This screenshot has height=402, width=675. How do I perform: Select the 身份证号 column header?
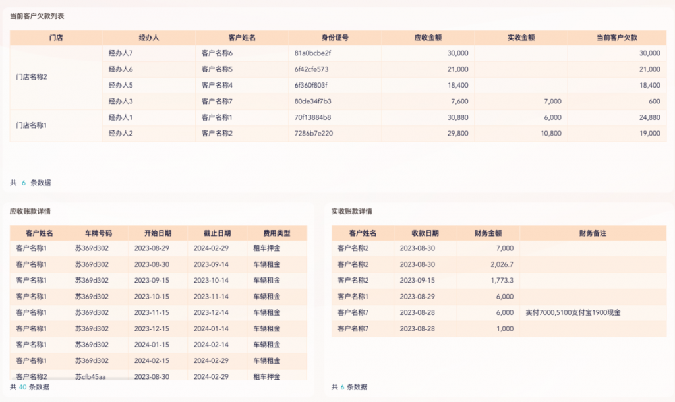click(335, 38)
